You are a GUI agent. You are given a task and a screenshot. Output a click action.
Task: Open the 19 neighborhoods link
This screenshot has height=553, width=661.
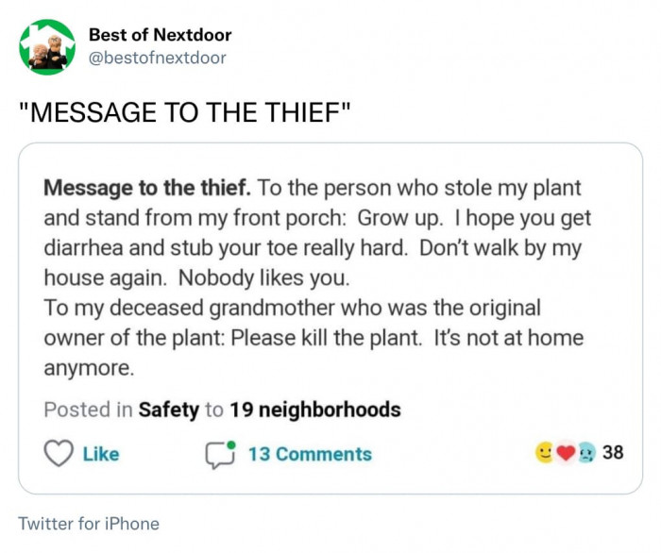point(314,410)
